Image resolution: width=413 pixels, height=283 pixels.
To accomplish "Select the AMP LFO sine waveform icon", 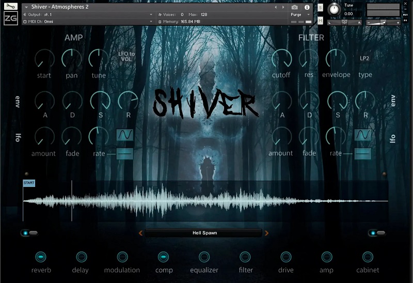I will click(124, 135).
